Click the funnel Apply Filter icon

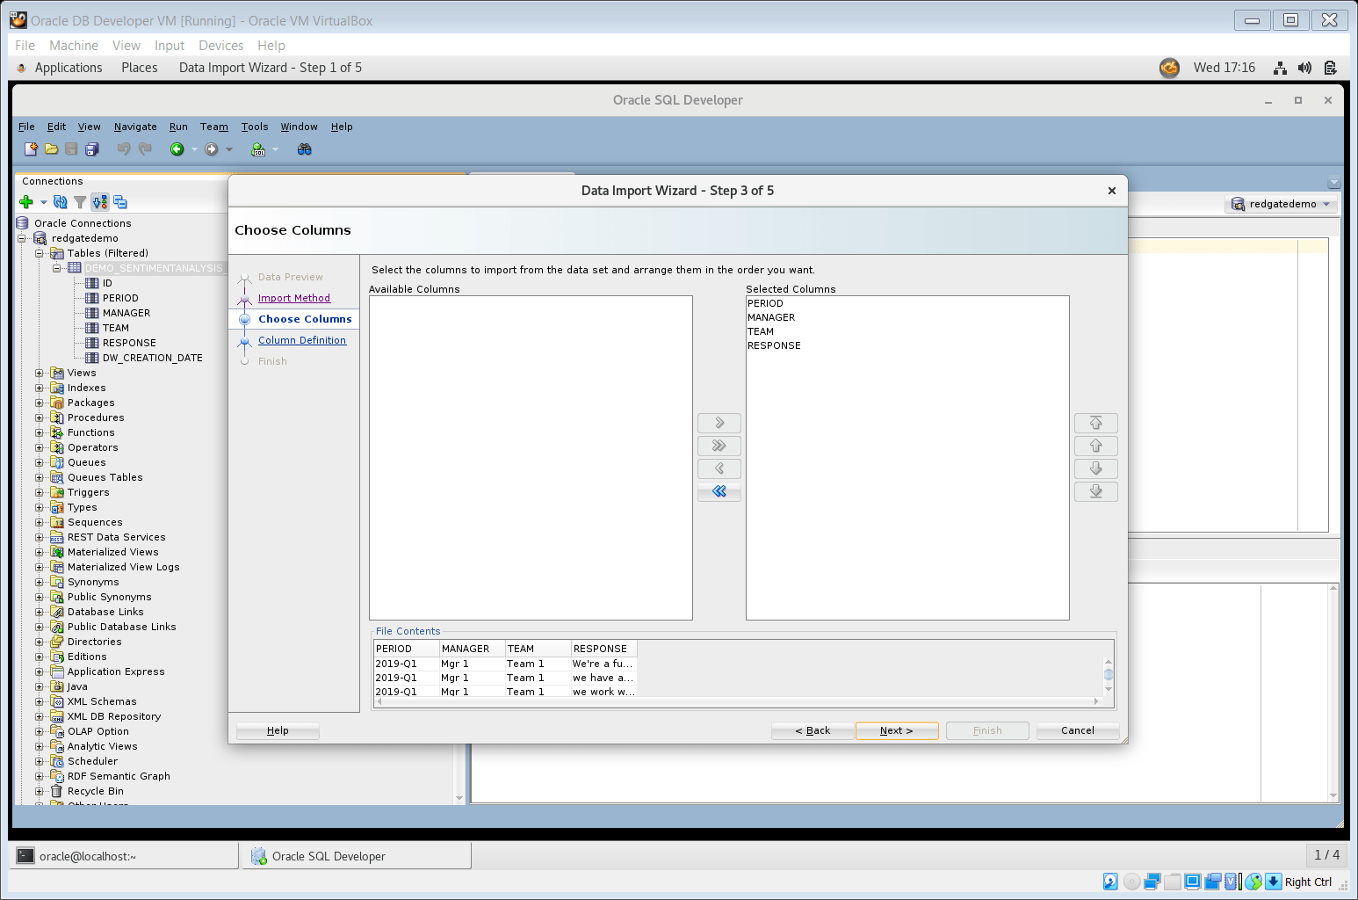[80, 202]
